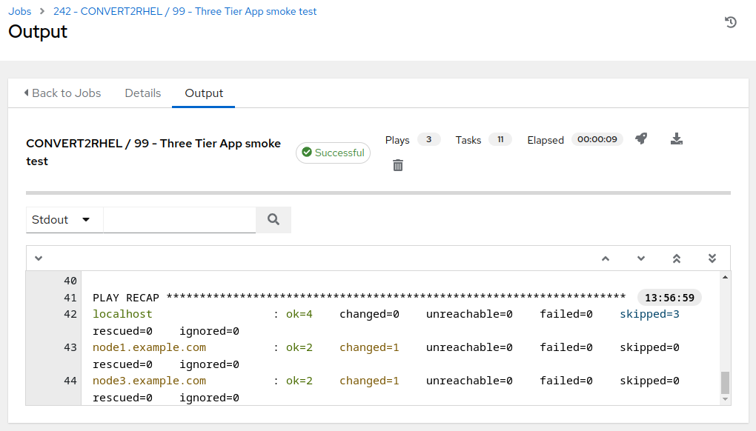Image resolution: width=756 pixels, height=431 pixels.
Task: Click node3.example.com in recap
Action: tap(149, 381)
